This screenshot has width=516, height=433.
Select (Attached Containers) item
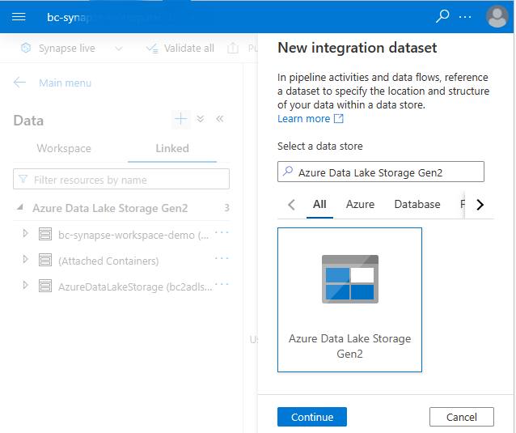pos(108,261)
